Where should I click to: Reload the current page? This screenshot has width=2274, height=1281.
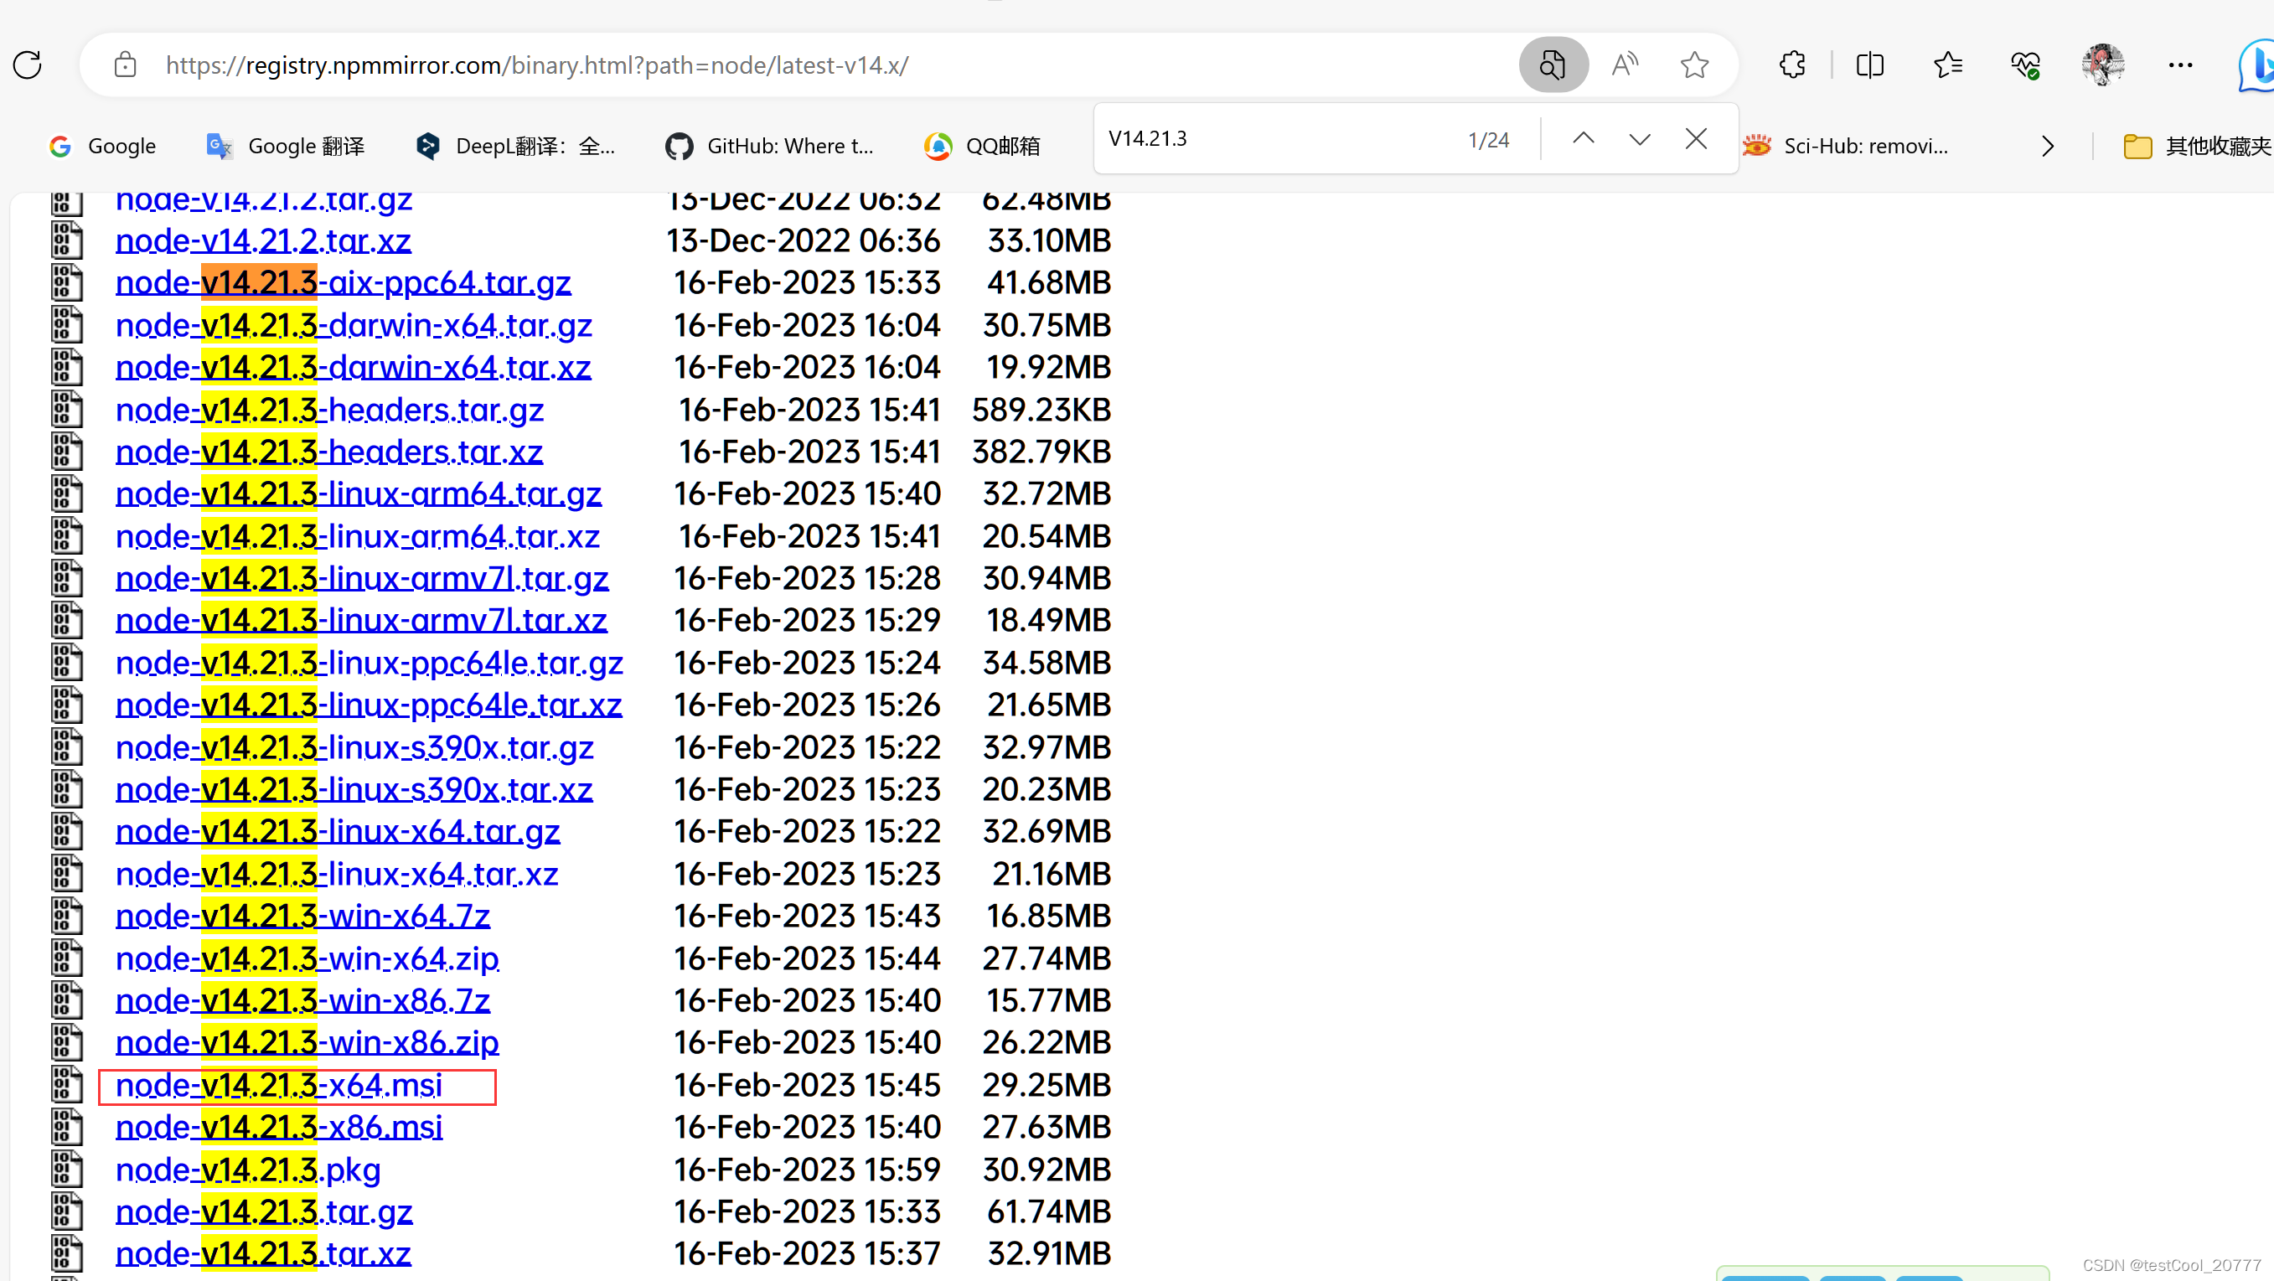(x=27, y=65)
